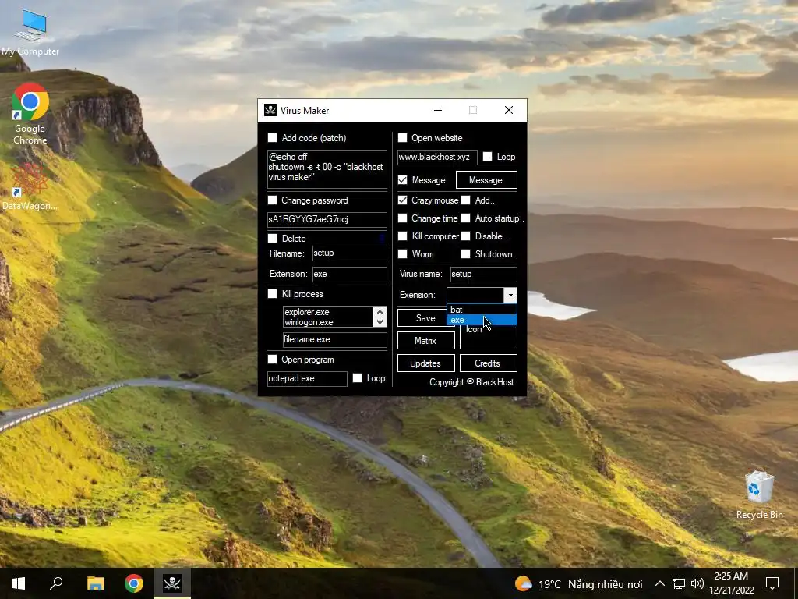
Task: Click the Virus name input field
Action: pyautogui.click(x=483, y=274)
